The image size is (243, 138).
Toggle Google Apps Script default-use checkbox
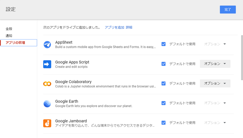coord(164,64)
